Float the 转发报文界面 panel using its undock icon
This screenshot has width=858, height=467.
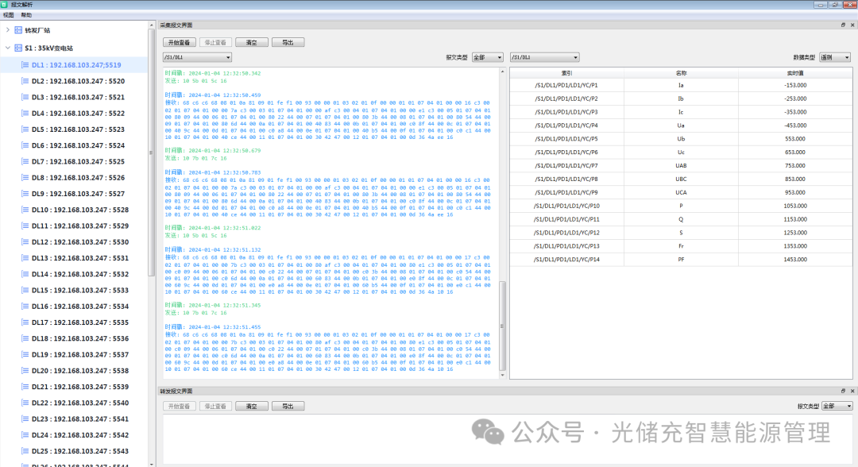tap(843, 392)
